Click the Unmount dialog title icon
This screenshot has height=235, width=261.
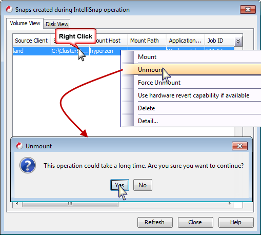pos(19,146)
